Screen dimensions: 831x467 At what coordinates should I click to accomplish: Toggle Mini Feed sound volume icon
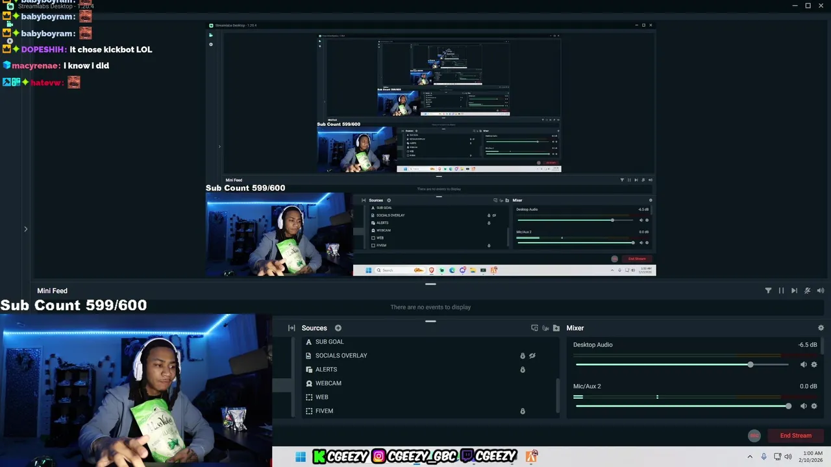(820, 291)
